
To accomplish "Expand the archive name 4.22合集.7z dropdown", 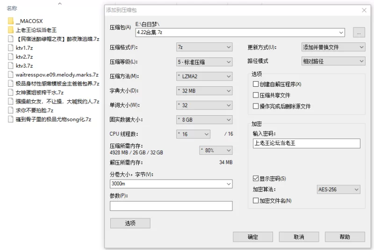I will 341,33.
